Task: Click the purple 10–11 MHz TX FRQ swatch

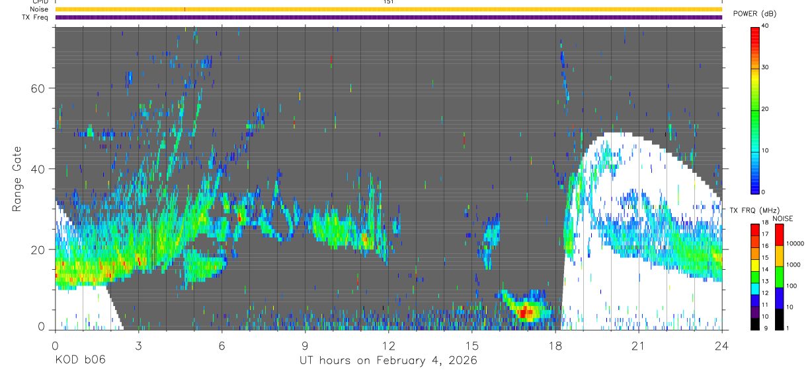Action: (754, 312)
